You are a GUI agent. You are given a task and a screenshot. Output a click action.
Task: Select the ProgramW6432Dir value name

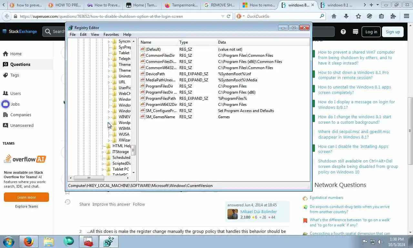pos(161,105)
